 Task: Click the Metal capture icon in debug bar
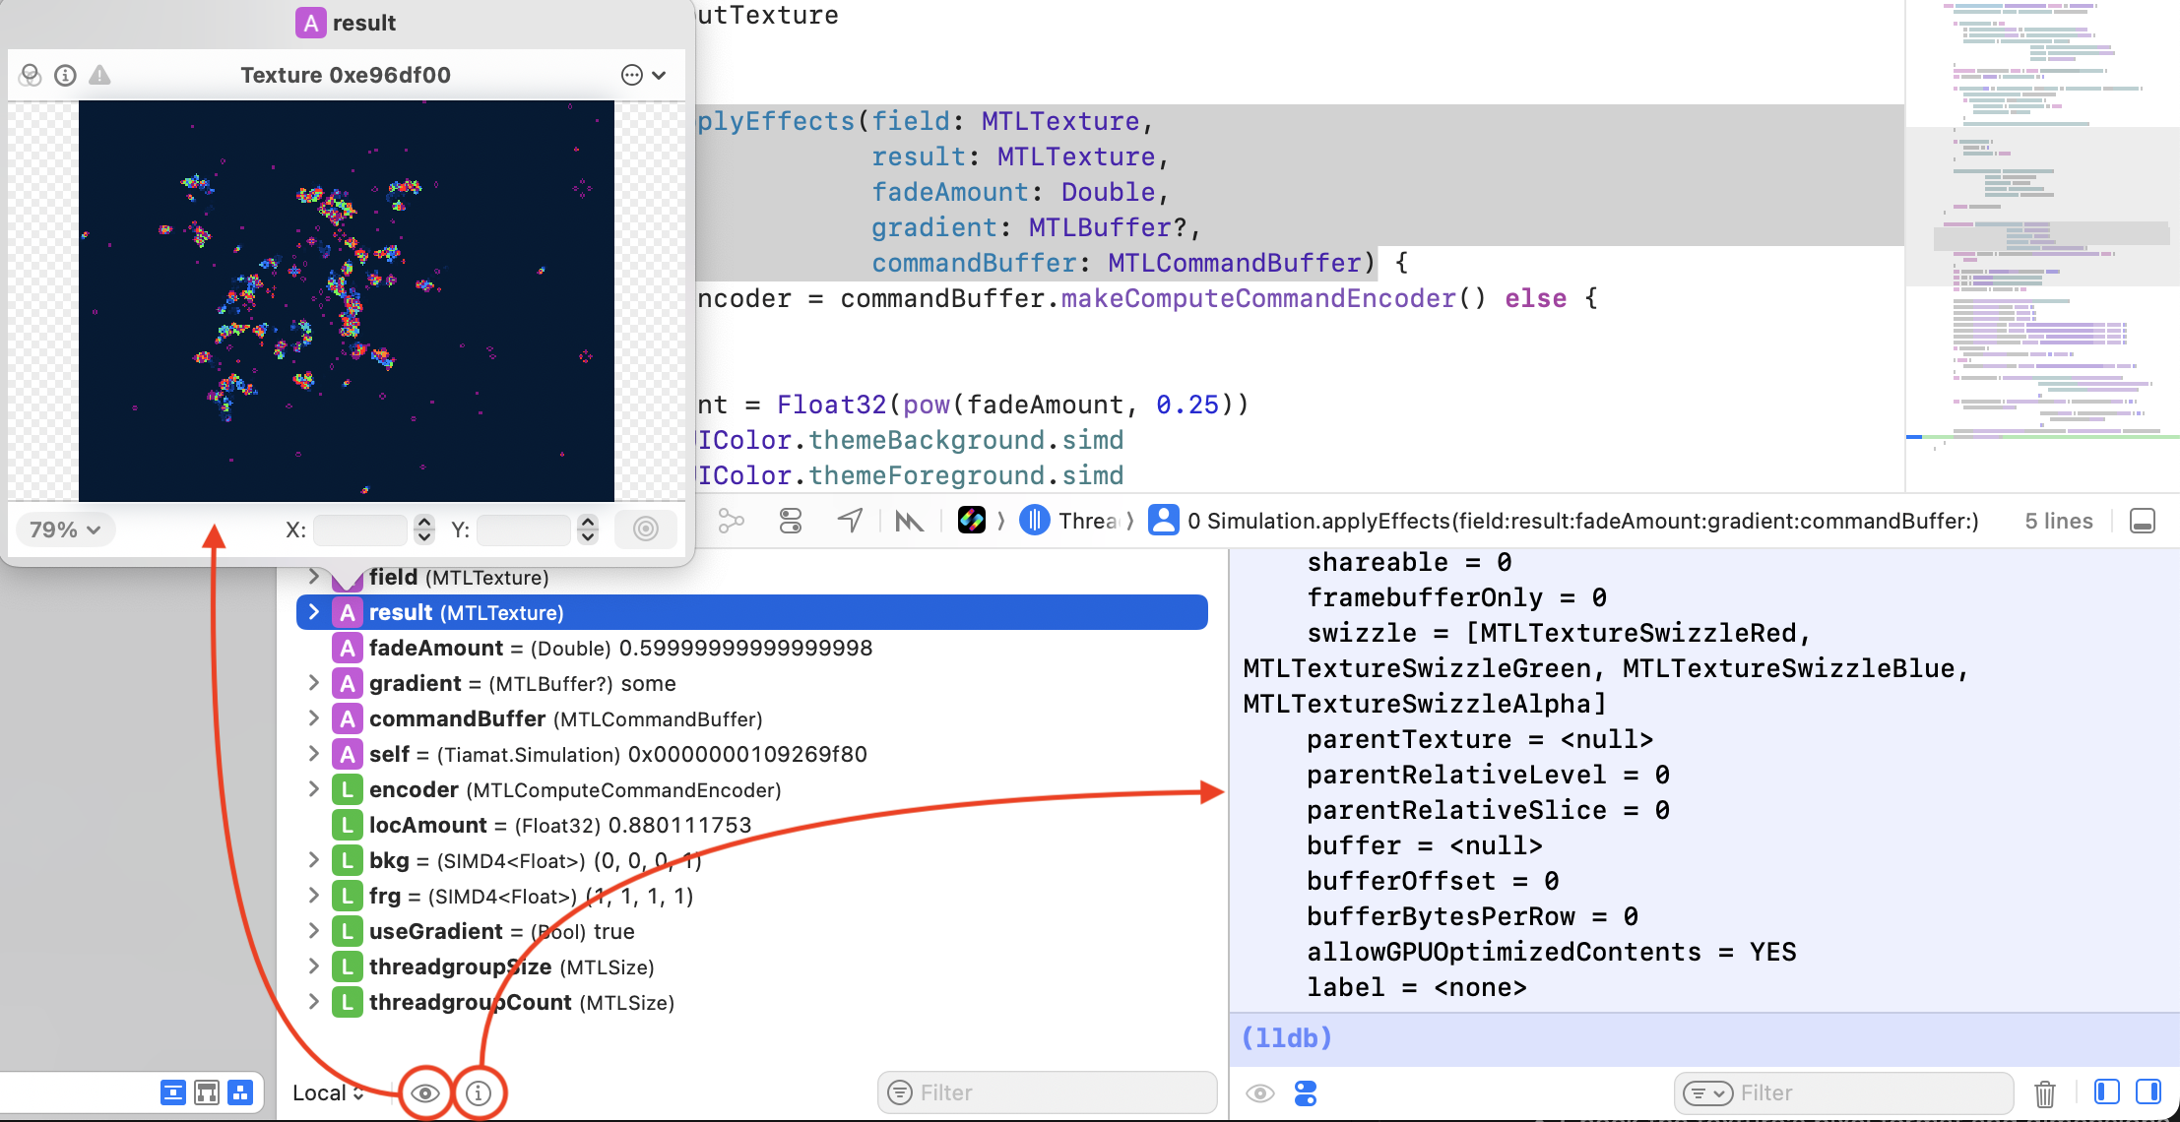click(x=908, y=521)
